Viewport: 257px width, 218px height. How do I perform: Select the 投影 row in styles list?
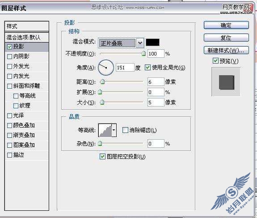click(x=27, y=47)
